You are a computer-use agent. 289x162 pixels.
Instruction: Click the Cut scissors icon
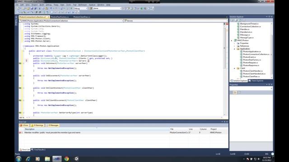[x=39, y=9]
